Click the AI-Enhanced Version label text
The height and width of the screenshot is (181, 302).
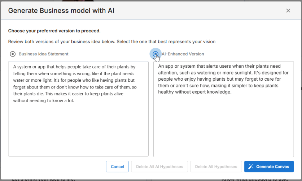[183, 54]
